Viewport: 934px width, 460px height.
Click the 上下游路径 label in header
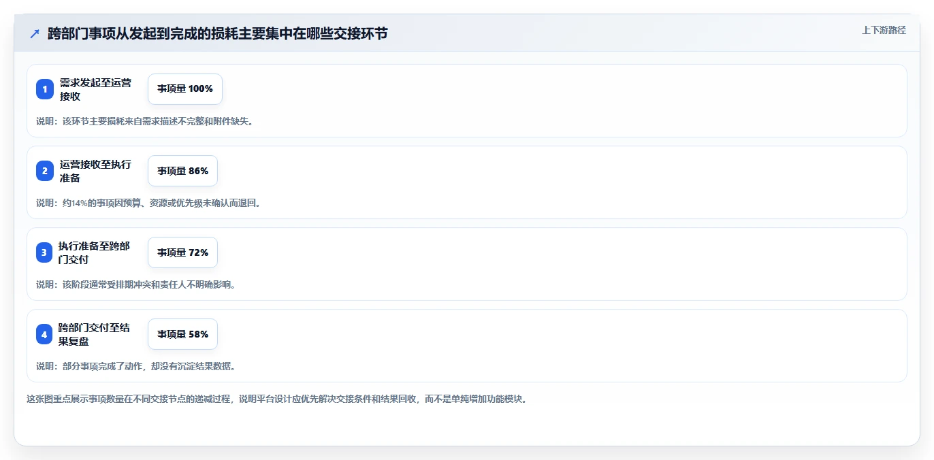(x=884, y=30)
